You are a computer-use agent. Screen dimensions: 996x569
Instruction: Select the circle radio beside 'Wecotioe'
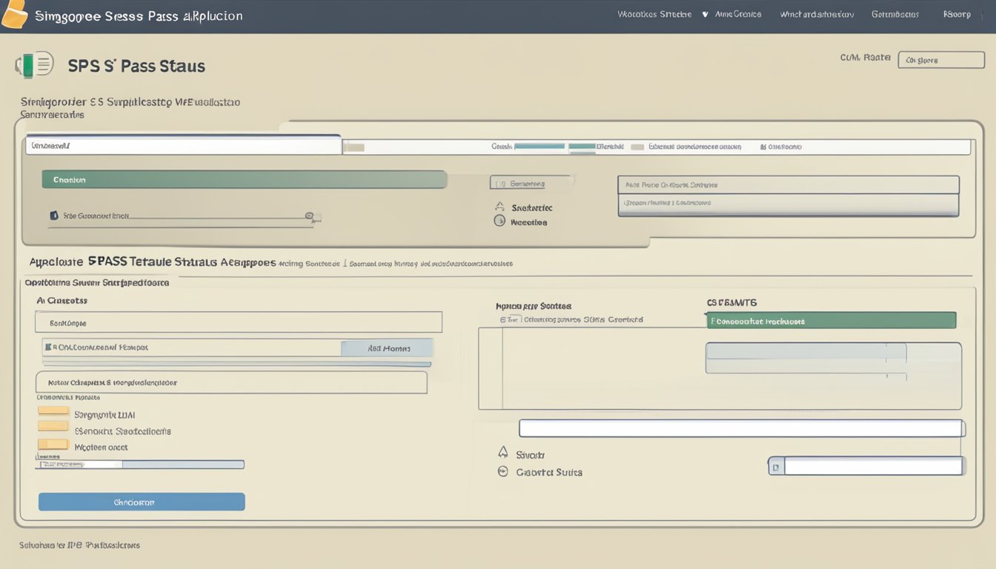(x=499, y=222)
